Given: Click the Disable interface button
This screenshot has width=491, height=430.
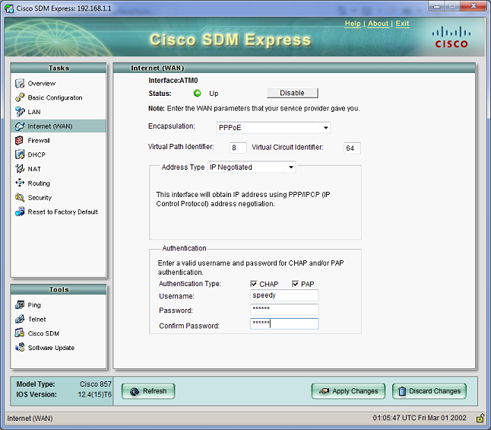Looking at the screenshot, I should pyautogui.click(x=293, y=93).
